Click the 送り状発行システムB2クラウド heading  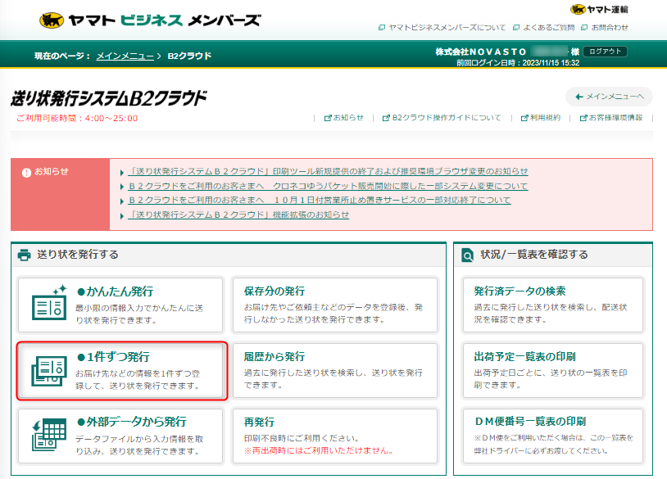109,97
